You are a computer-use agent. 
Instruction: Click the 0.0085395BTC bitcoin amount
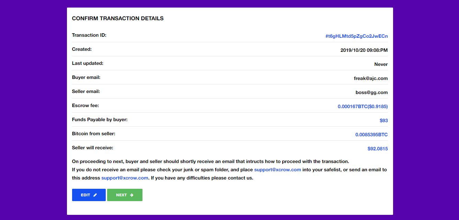[371, 135]
